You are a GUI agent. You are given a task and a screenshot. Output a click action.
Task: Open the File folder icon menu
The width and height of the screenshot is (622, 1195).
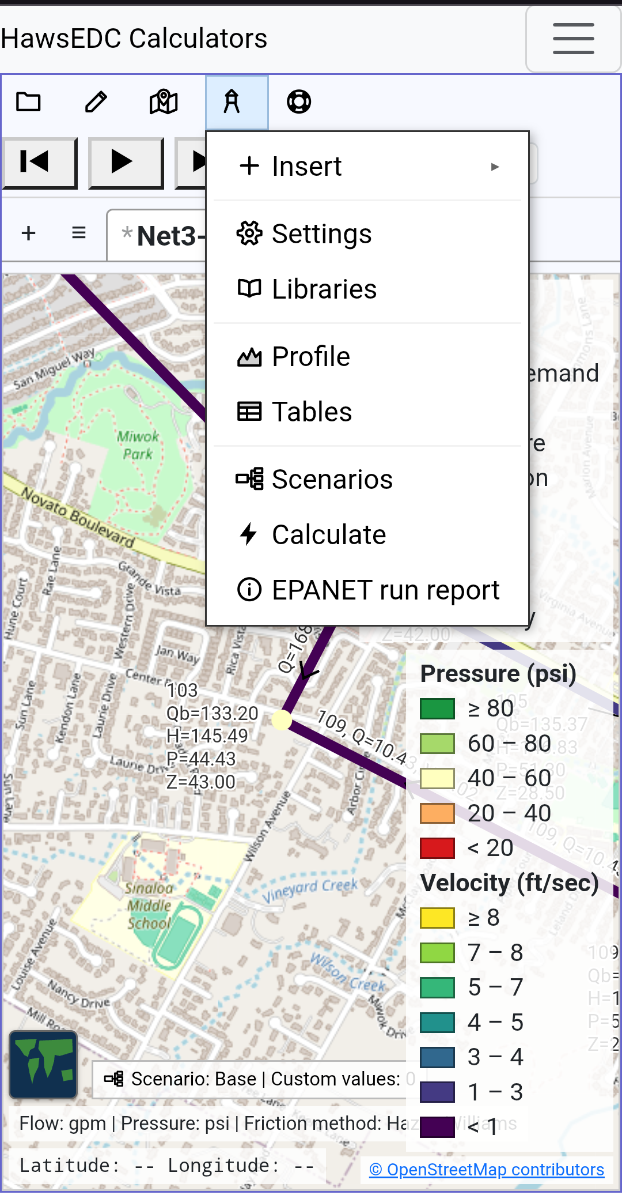(x=28, y=102)
